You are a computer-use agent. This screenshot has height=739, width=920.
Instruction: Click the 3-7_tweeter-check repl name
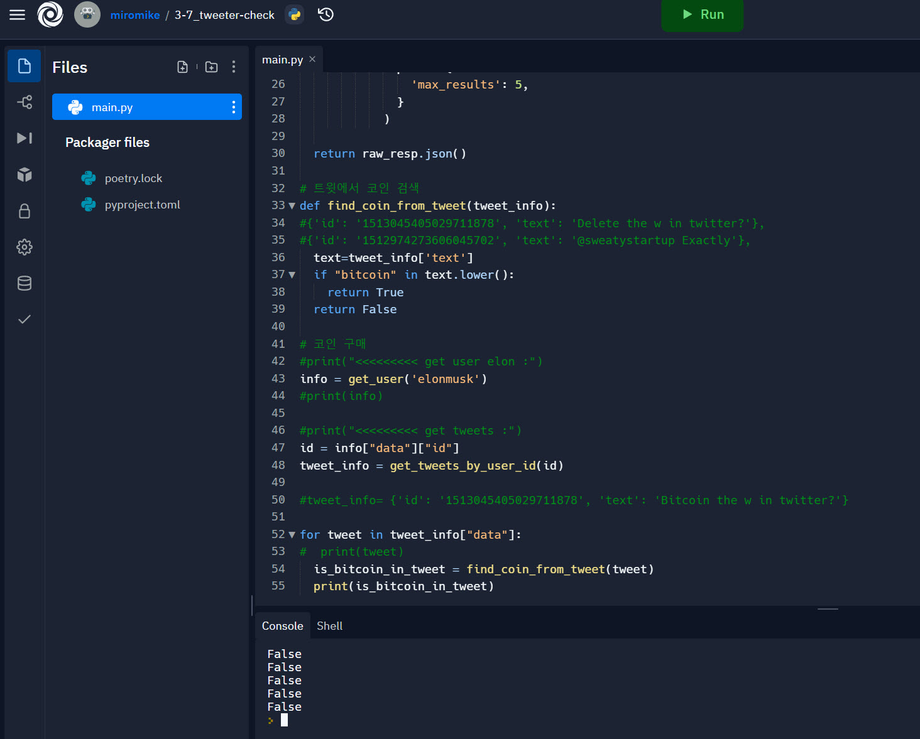[x=224, y=15]
